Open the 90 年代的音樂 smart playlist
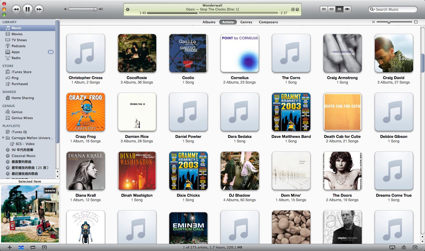This screenshot has width=425, height=251. pyautogui.click(x=27, y=150)
